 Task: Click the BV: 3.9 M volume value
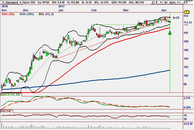(58, 2)
